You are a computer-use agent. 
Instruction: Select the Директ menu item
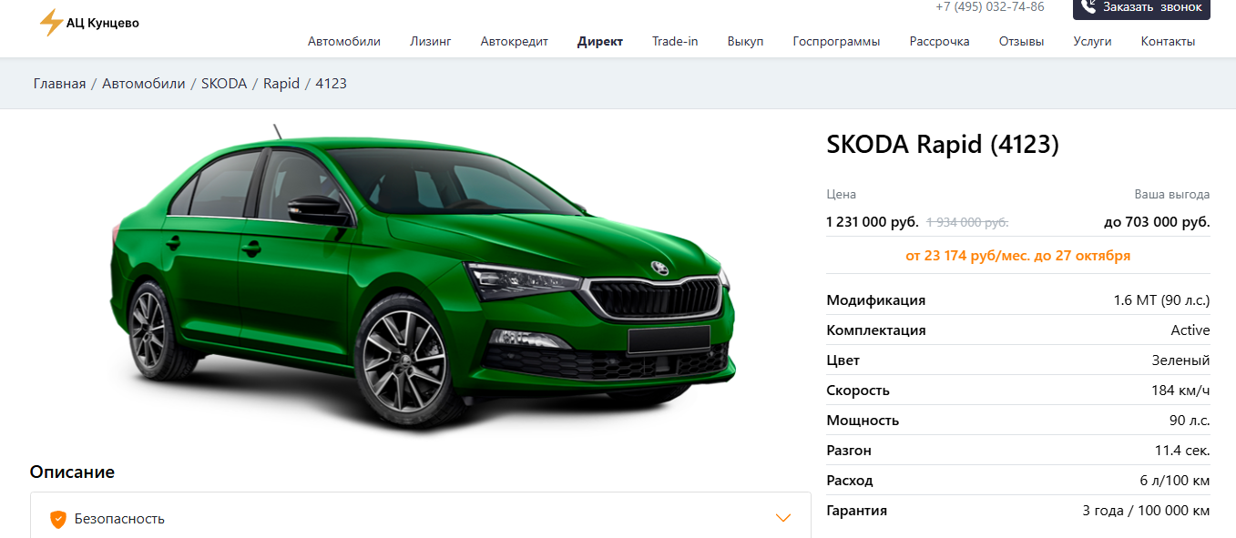[600, 41]
